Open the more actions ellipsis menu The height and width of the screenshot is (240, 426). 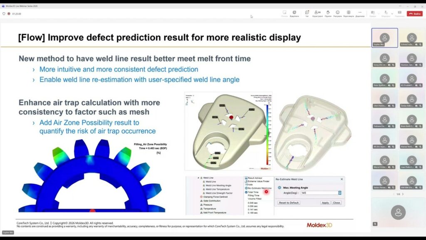click(x=360, y=13)
